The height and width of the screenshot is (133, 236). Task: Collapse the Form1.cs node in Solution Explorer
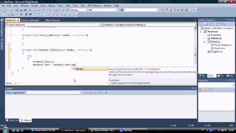tap(204, 42)
